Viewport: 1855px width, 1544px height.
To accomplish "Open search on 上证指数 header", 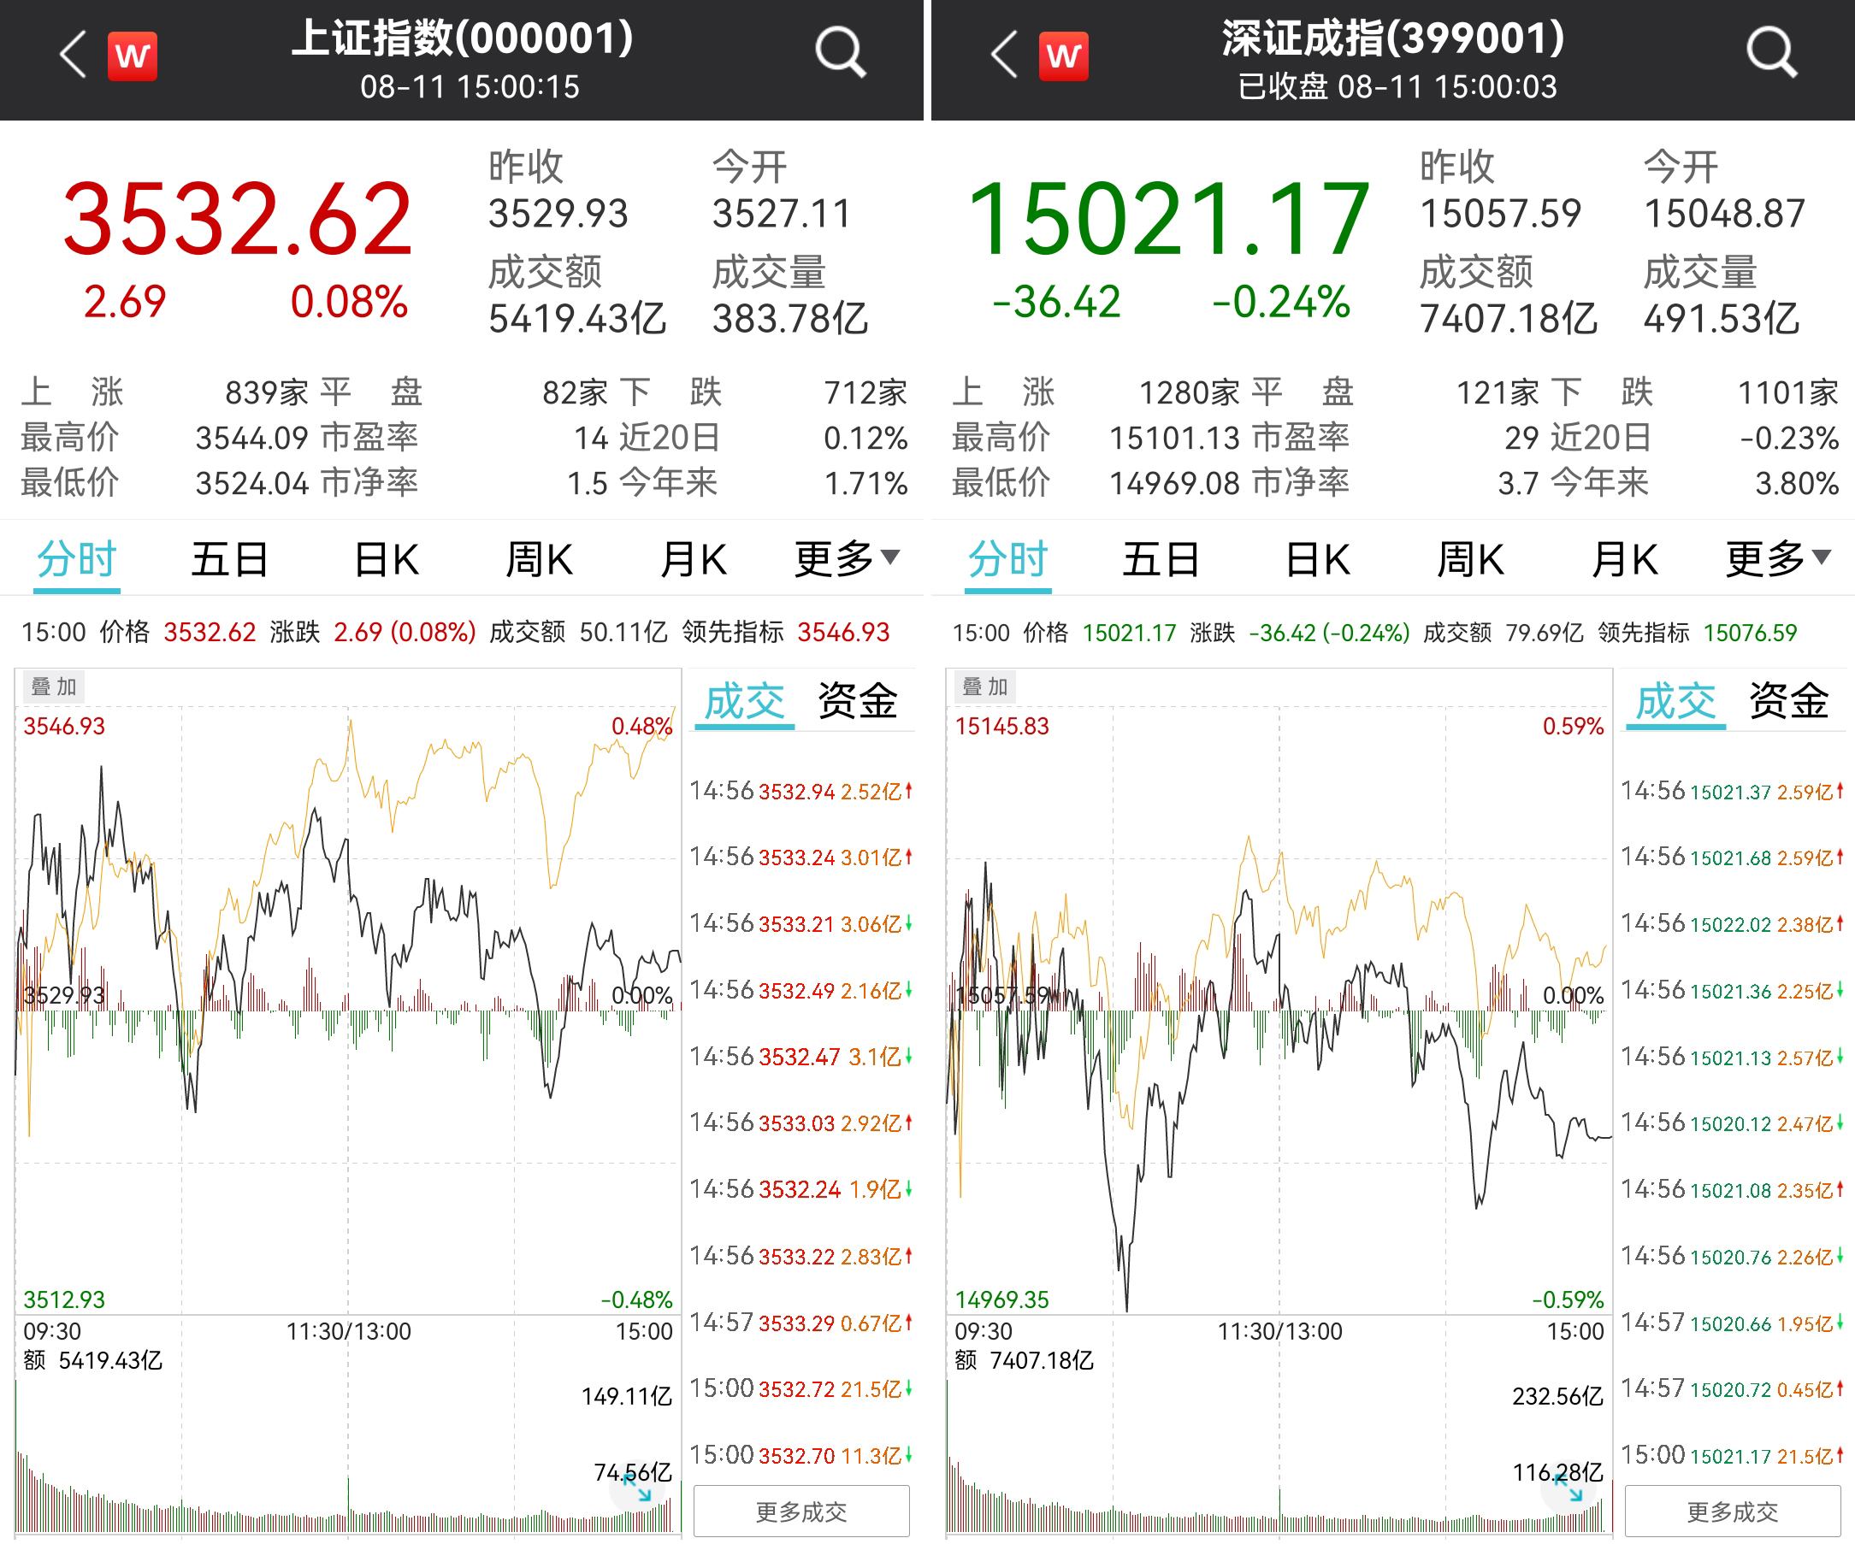I will pos(839,53).
